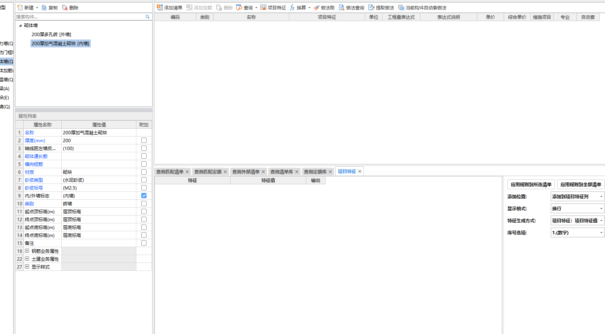Viewport: 605px width, 334px height.
Task: Click the 删除 delete component icon
Action: click(x=65, y=8)
